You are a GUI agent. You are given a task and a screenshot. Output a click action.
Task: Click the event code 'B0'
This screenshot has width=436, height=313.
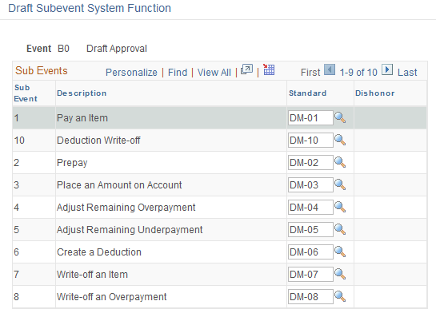click(x=63, y=49)
